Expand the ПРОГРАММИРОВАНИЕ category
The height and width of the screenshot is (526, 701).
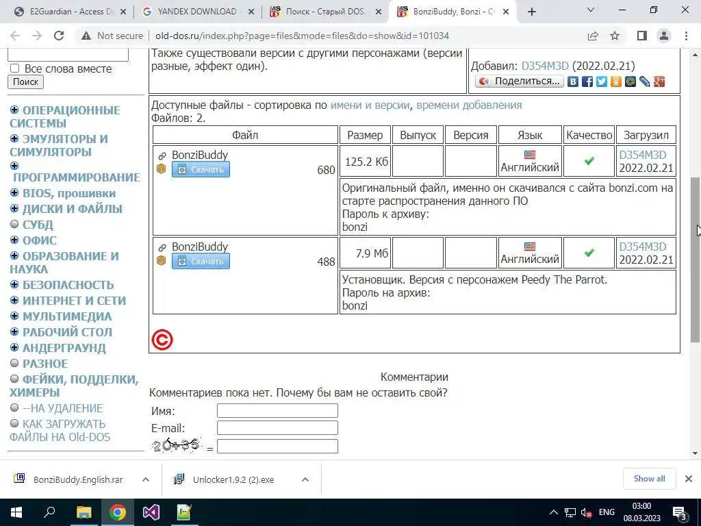point(14,166)
